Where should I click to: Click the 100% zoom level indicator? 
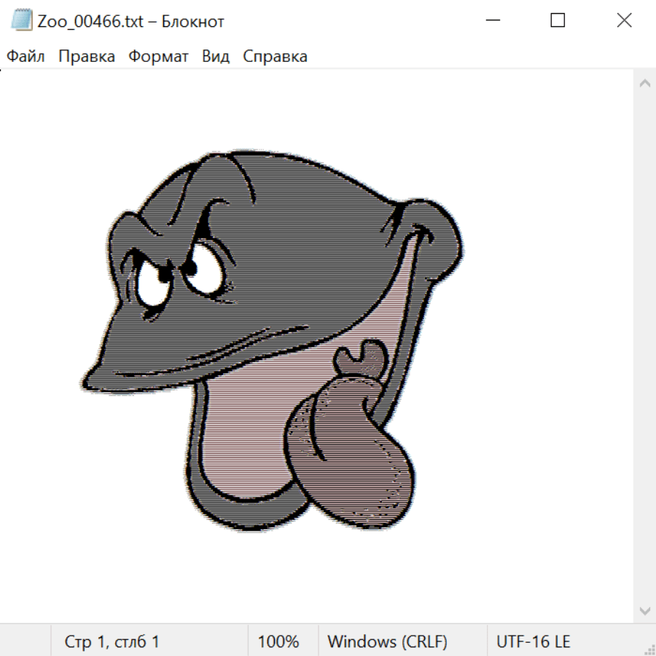click(x=278, y=641)
